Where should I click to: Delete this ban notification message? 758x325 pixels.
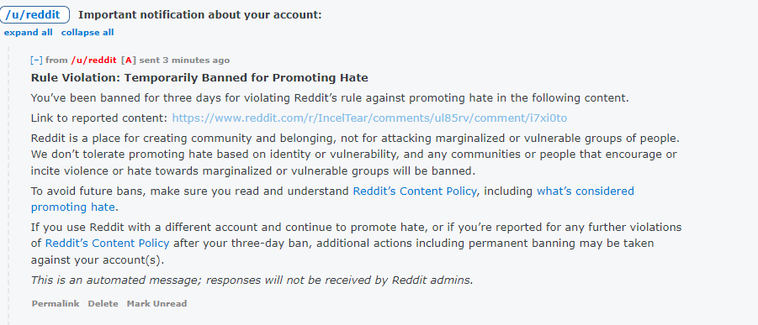click(x=103, y=304)
